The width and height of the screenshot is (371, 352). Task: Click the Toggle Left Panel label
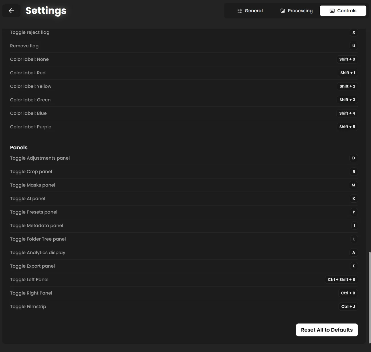pos(29,280)
